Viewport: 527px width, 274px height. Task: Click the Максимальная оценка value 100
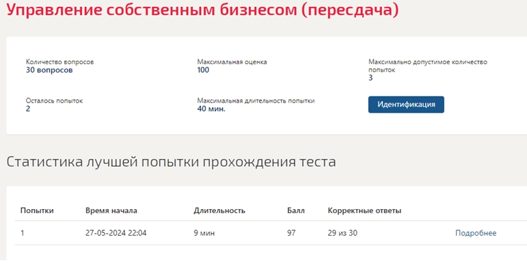tap(203, 70)
